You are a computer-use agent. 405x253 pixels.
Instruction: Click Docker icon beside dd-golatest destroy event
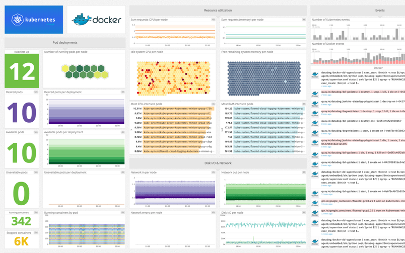[315, 94]
